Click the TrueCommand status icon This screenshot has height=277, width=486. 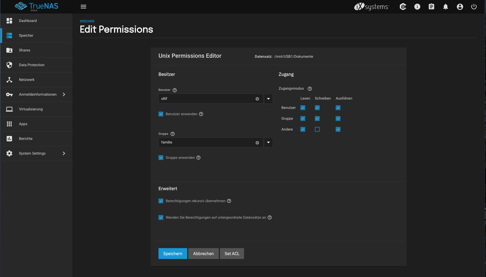[403, 7]
